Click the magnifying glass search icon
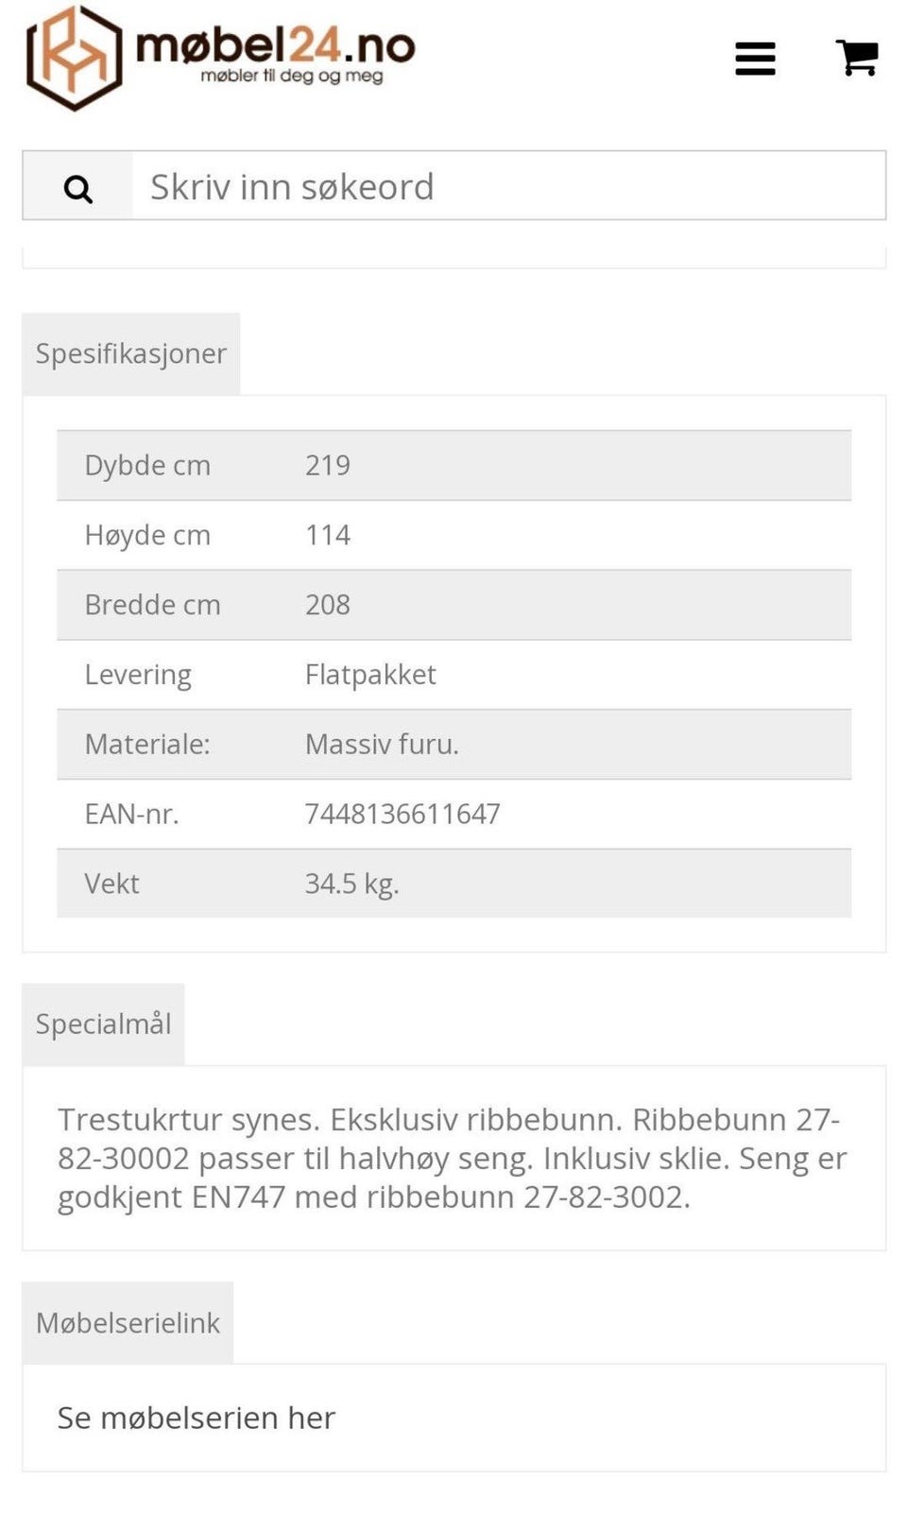The height and width of the screenshot is (1514, 907). [79, 188]
